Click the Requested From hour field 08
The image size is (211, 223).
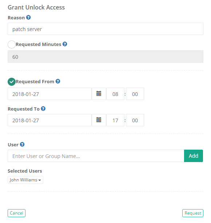tap(115, 94)
